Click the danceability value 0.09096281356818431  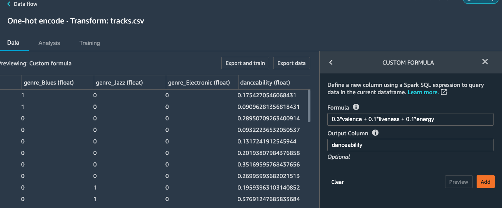(269, 106)
